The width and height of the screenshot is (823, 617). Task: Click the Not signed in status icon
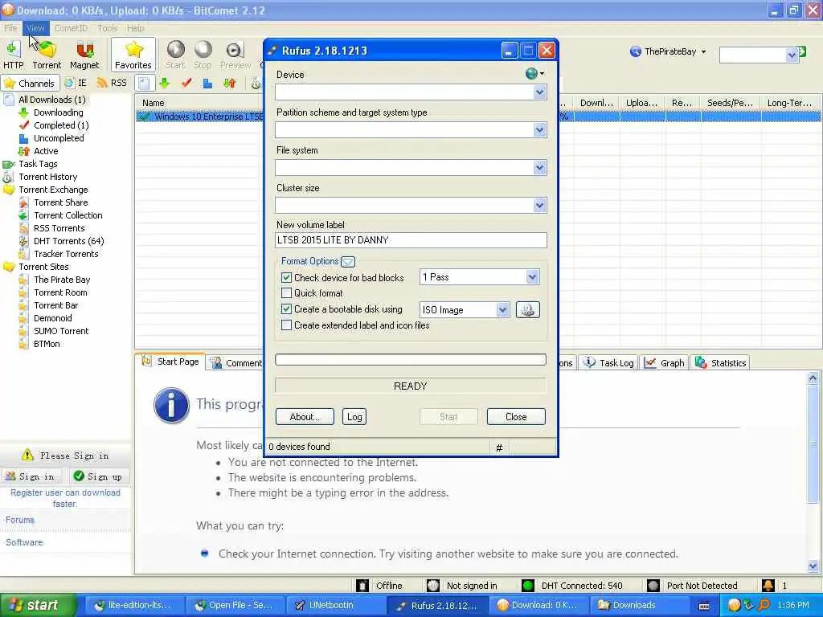pyautogui.click(x=433, y=586)
